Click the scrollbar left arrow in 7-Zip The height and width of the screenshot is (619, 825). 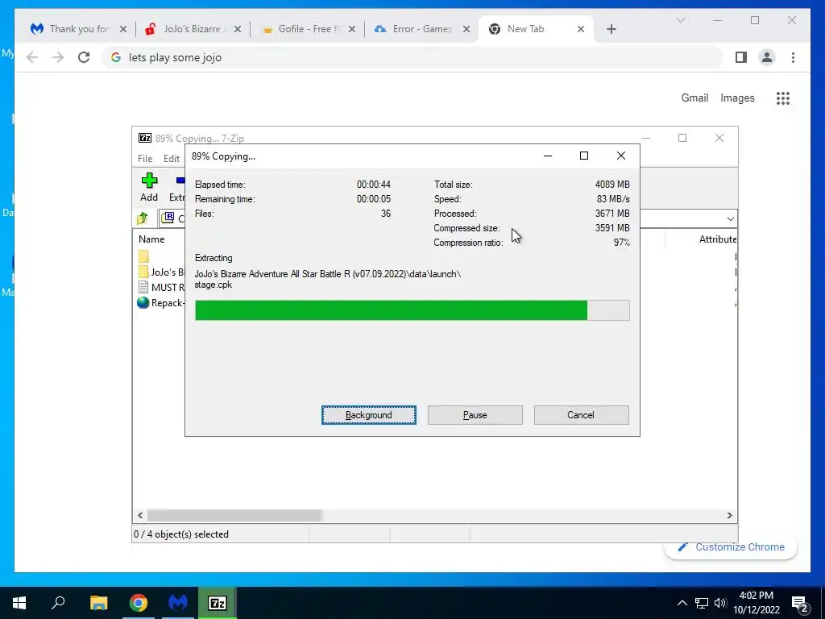[x=140, y=515]
